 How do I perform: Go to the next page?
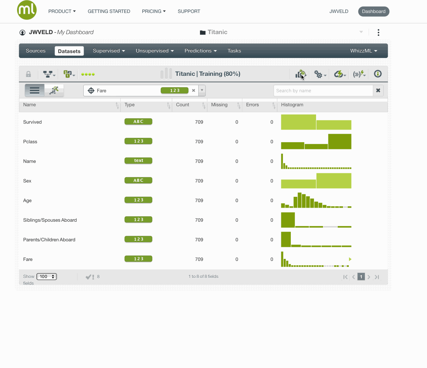(369, 277)
